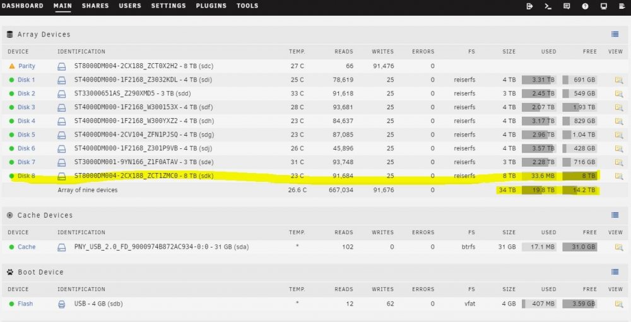Browse Disk 6 folder view icon
The width and height of the screenshot is (631, 322).
(618, 148)
